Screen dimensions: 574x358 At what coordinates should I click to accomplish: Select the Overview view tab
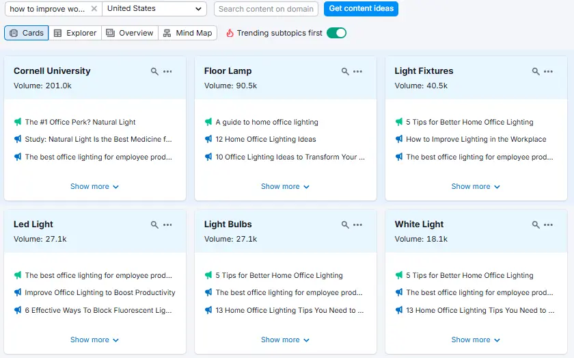[x=130, y=33]
